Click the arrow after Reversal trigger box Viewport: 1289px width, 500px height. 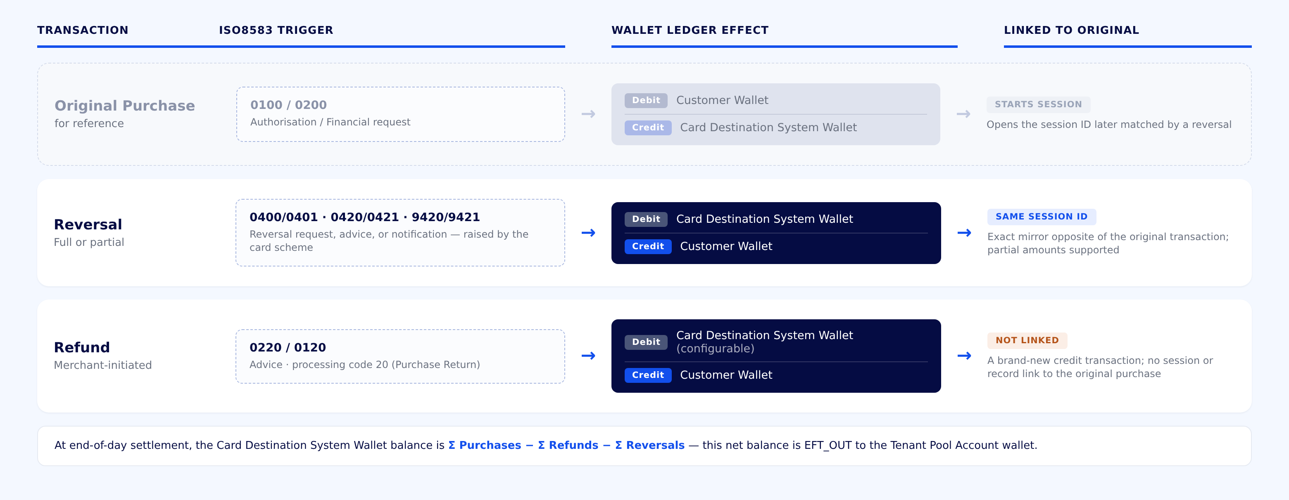tap(588, 233)
